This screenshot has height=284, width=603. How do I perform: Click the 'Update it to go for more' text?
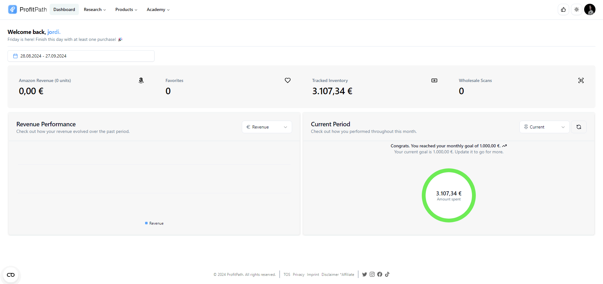tap(479, 152)
